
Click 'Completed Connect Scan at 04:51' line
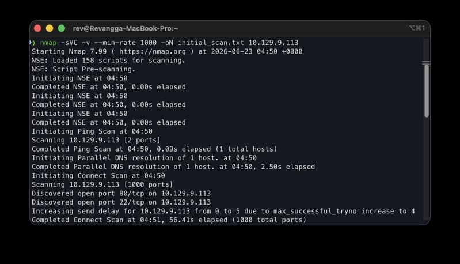(169, 220)
